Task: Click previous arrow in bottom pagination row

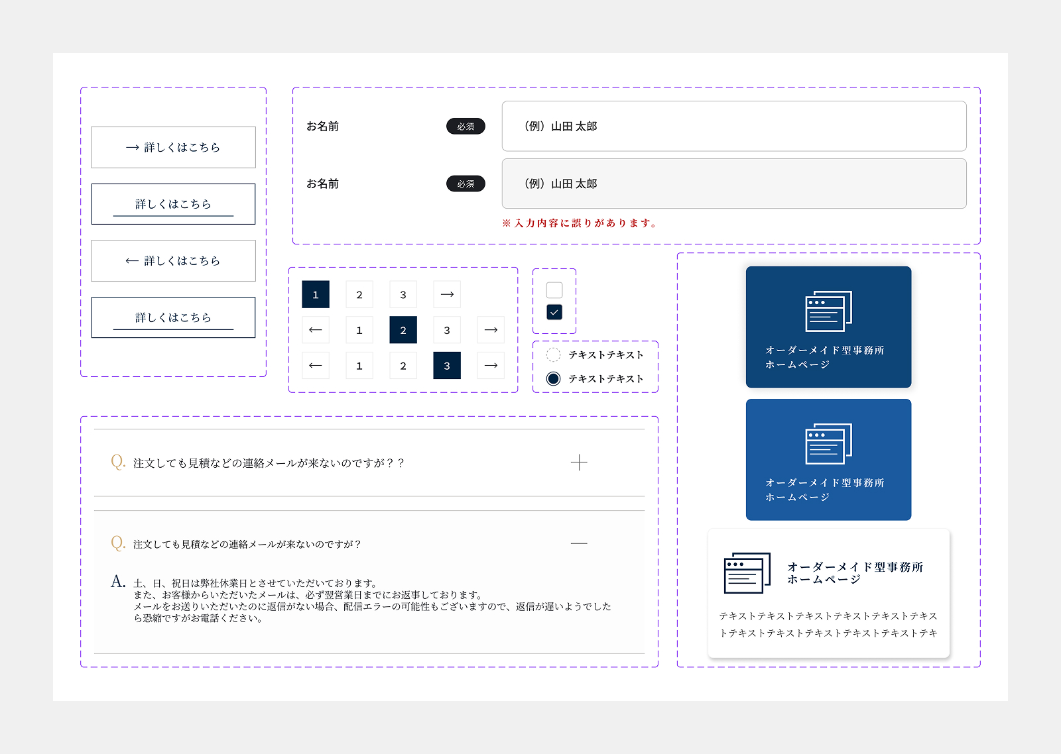Action: coord(316,366)
